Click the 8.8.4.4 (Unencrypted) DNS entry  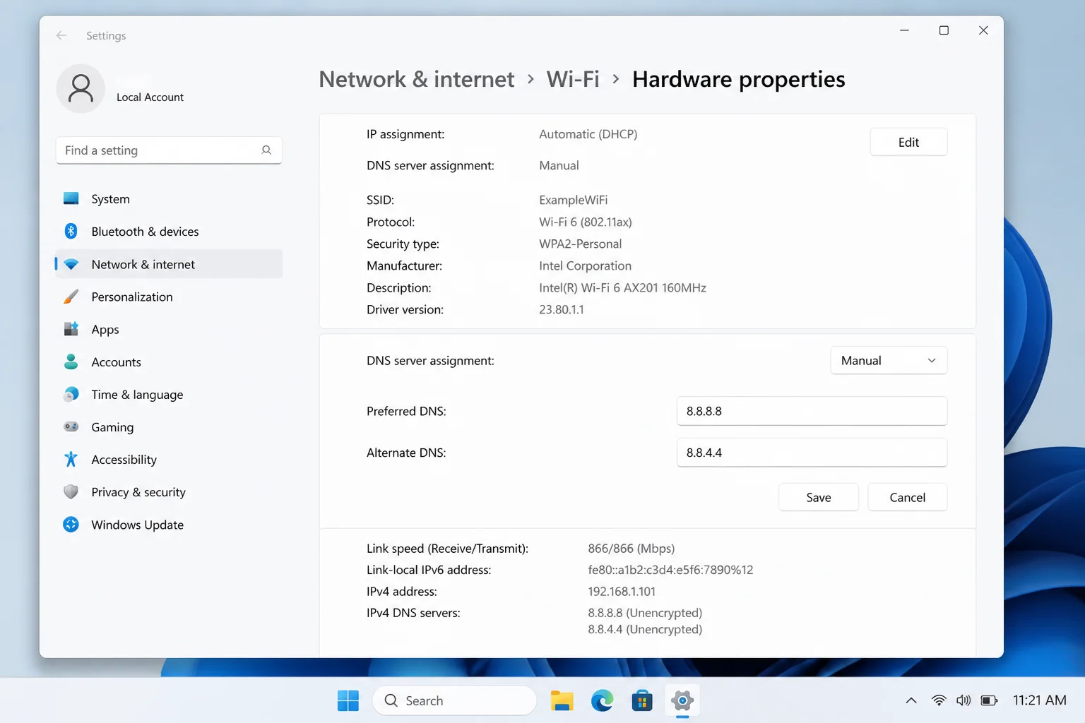(x=645, y=629)
